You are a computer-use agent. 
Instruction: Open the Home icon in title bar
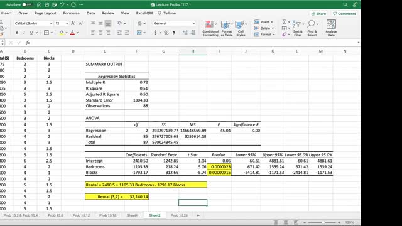39,4
